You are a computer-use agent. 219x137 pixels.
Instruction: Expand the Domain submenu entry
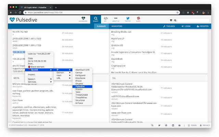(x=63, y=73)
